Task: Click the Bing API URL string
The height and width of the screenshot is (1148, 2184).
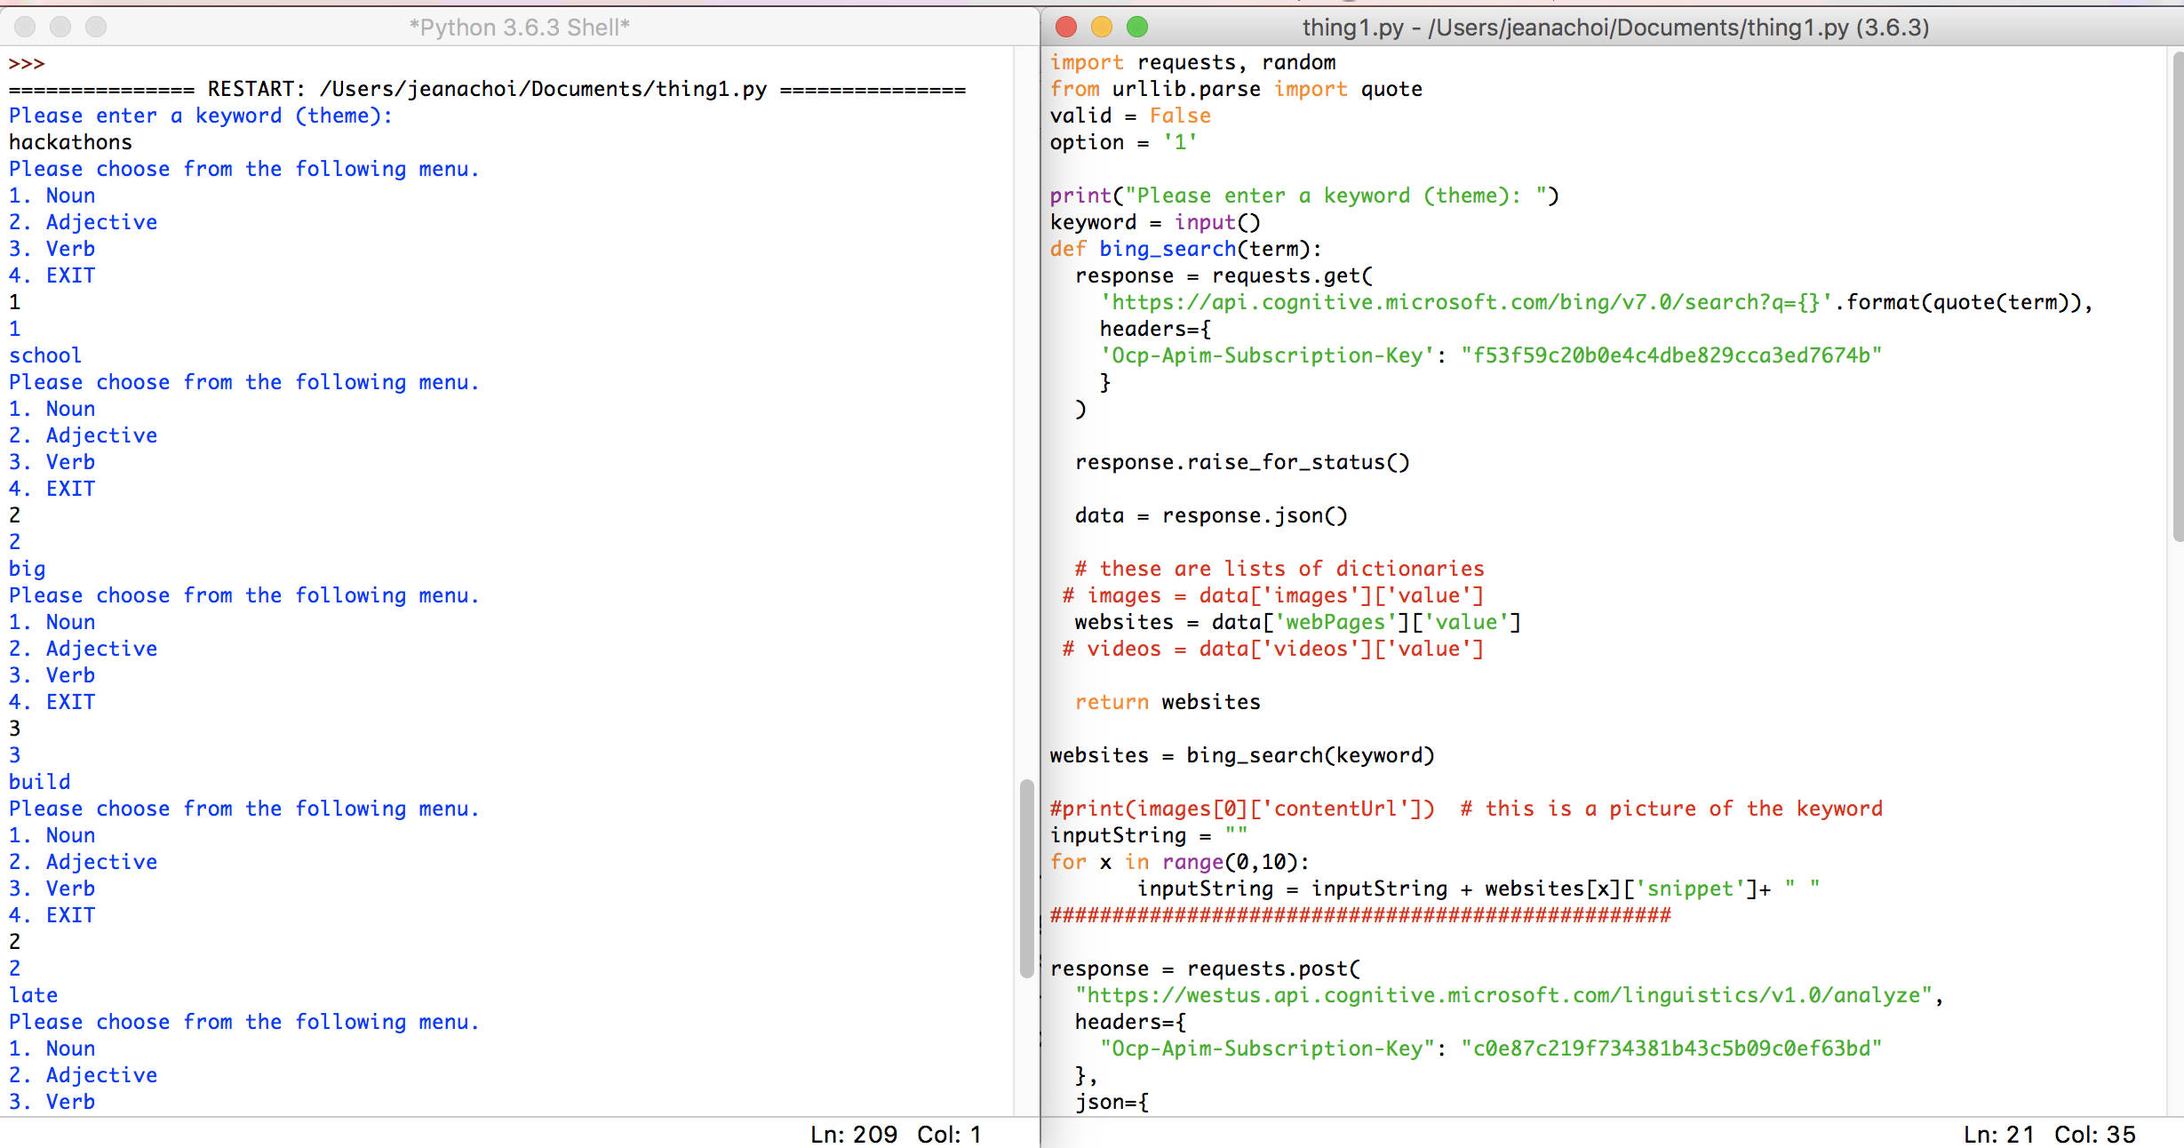Action: point(1466,302)
